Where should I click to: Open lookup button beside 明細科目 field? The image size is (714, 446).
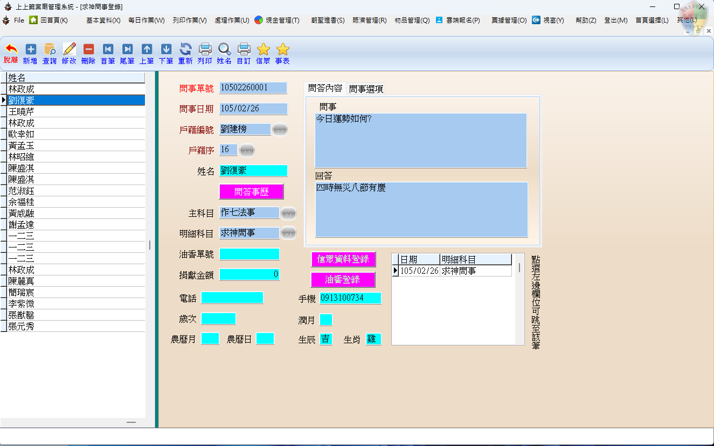289,233
